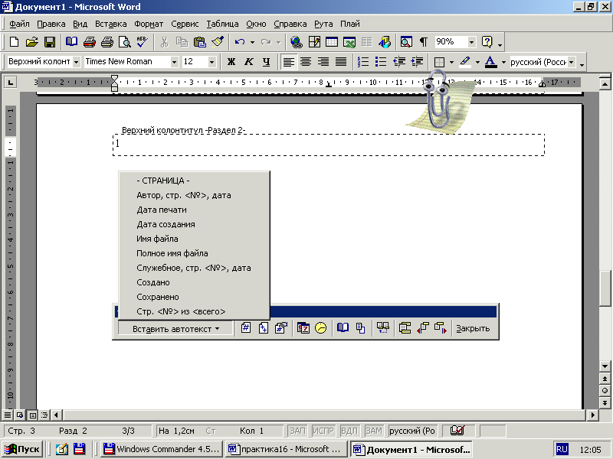This screenshot has height=459, width=613.
Task: Open print preview magnifier page icon
Action: 125,42
